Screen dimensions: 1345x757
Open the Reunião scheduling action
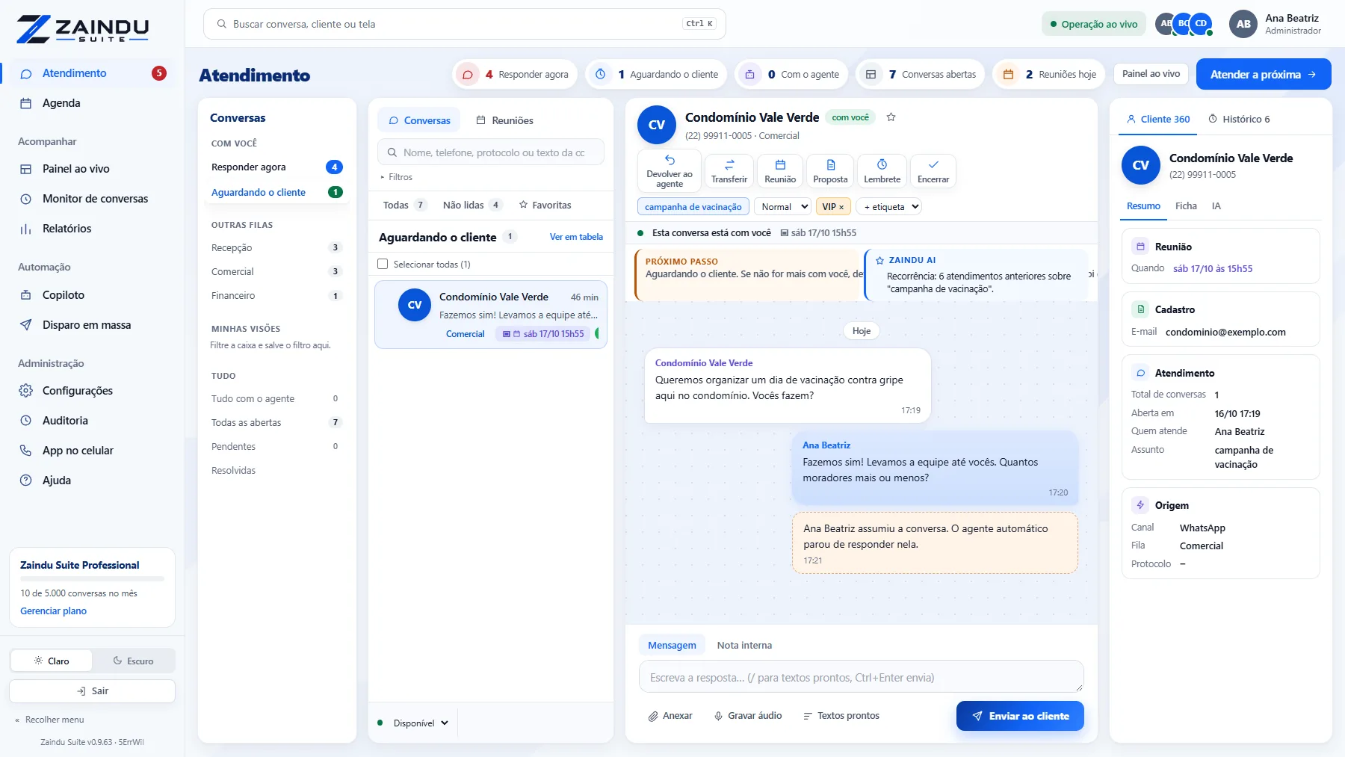coord(780,170)
